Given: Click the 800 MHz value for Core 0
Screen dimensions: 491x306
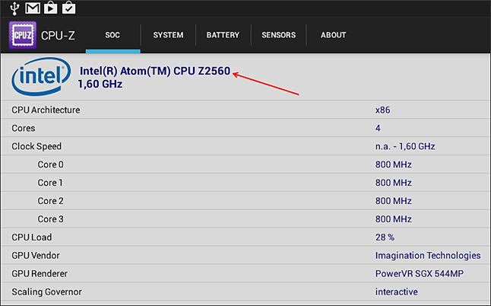Looking at the screenshot, I should point(393,164).
